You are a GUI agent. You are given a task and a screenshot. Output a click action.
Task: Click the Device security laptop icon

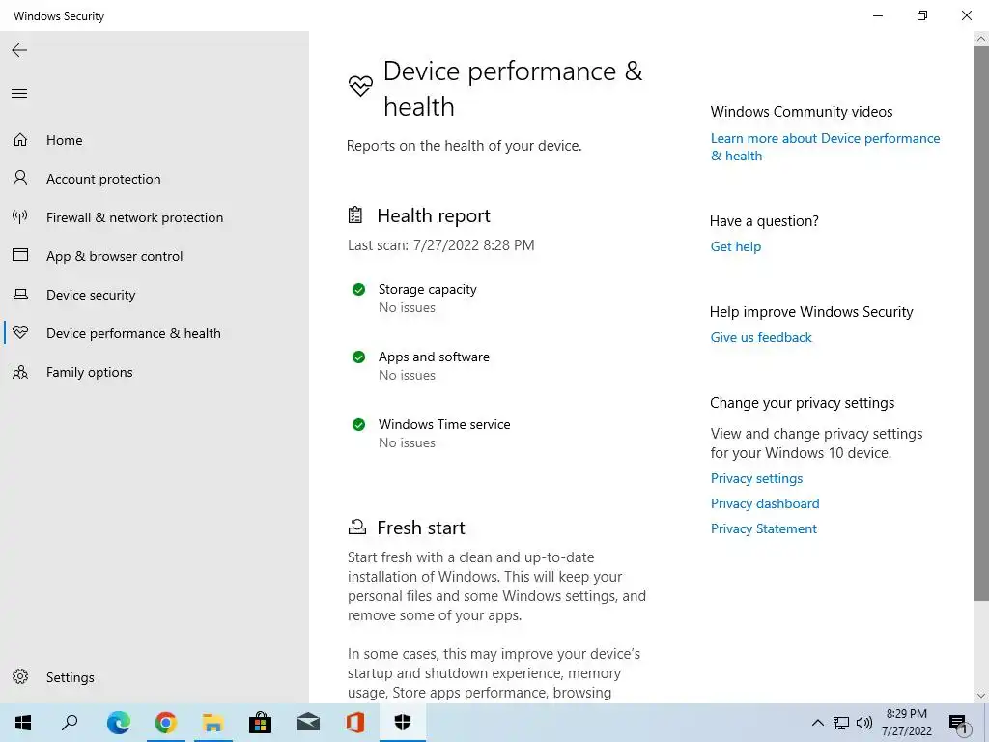[x=21, y=294]
